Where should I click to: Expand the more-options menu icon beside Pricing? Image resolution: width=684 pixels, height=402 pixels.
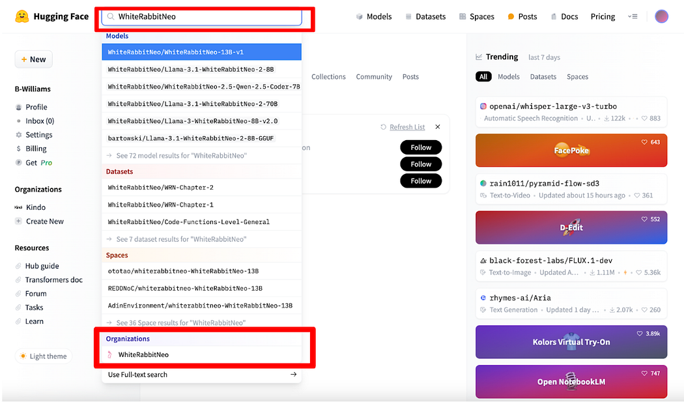(633, 16)
